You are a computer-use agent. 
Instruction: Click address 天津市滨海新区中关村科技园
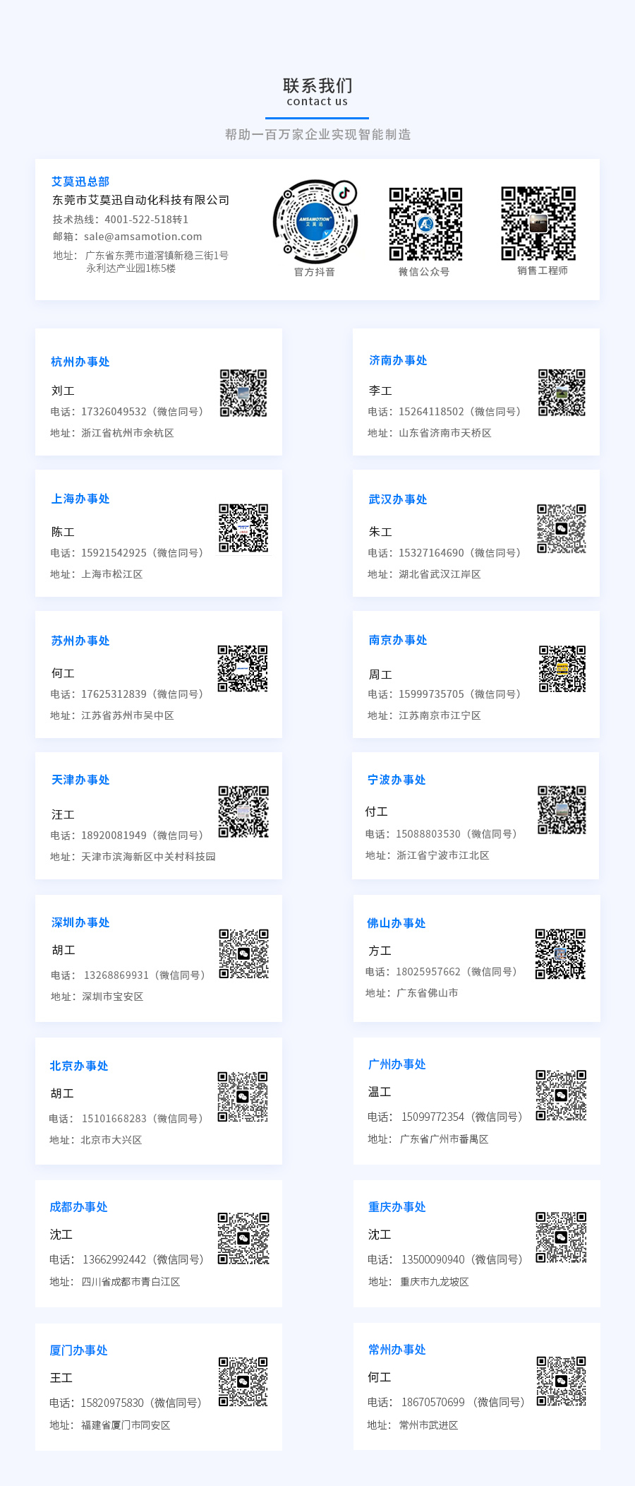pyautogui.click(x=149, y=857)
